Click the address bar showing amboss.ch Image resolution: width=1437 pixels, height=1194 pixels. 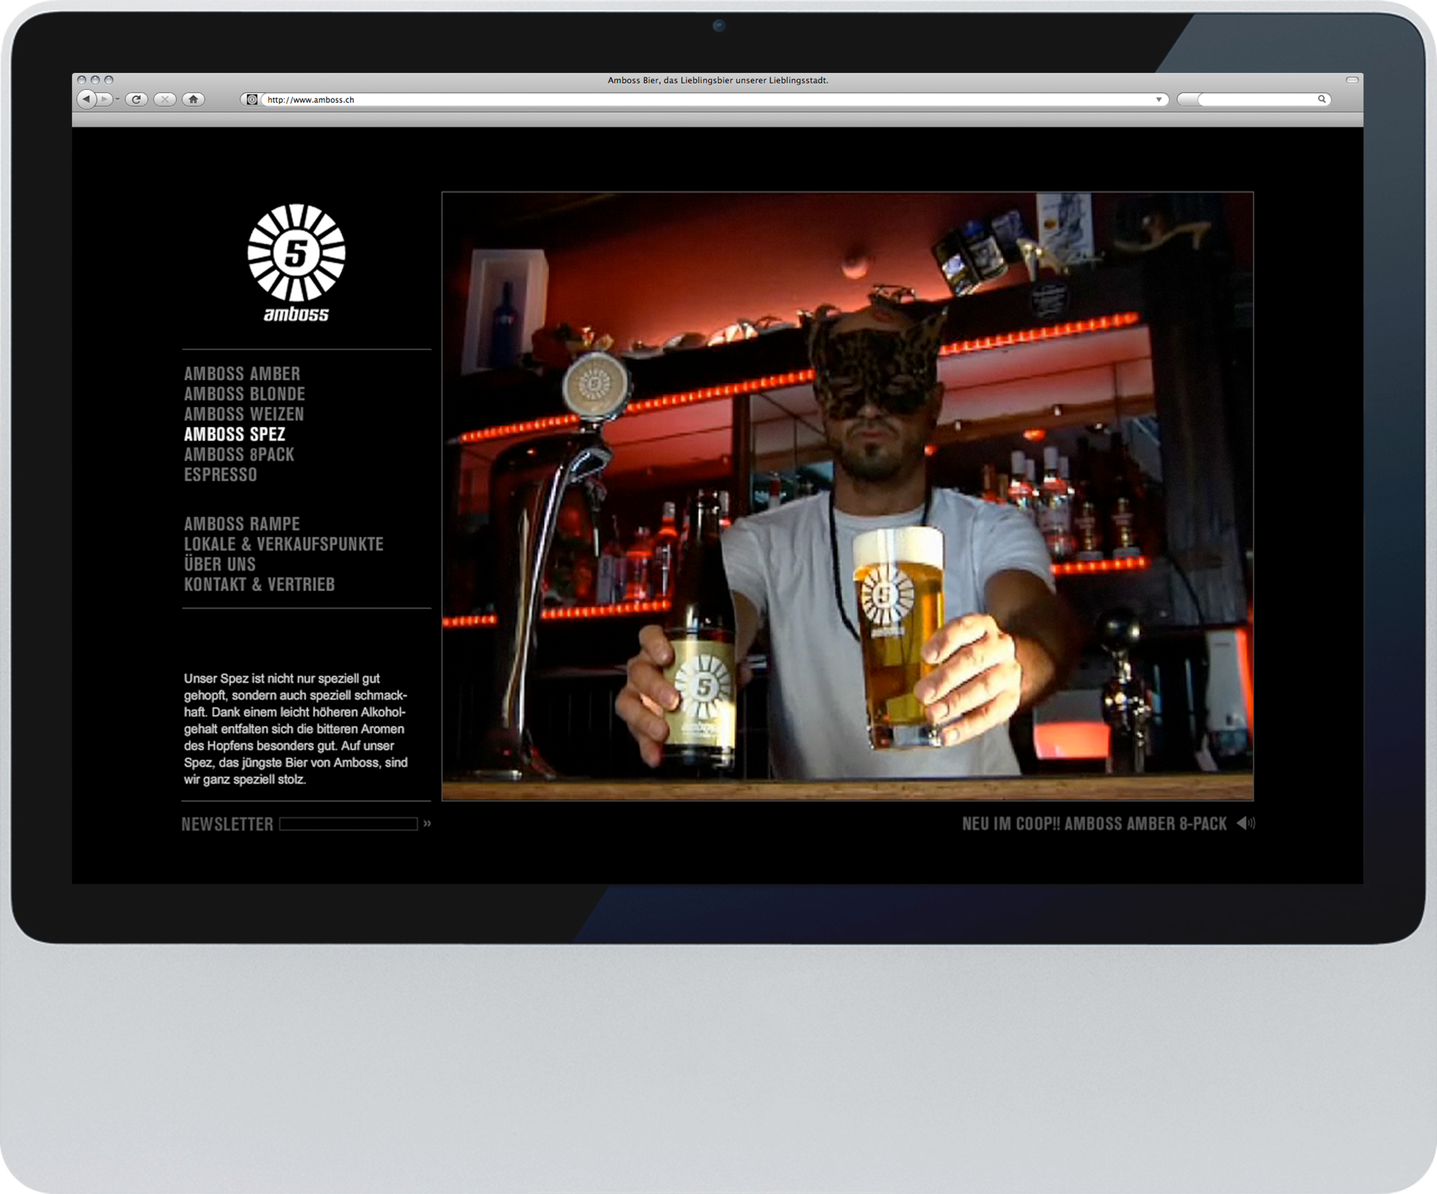(704, 100)
